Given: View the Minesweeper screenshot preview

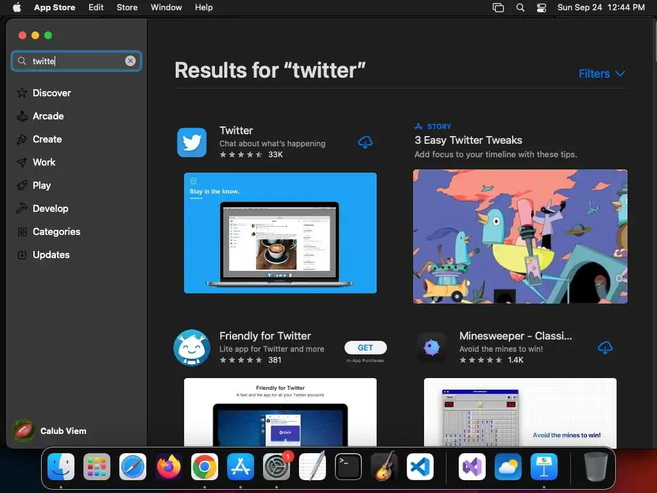Looking at the screenshot, I should (520, 412).
